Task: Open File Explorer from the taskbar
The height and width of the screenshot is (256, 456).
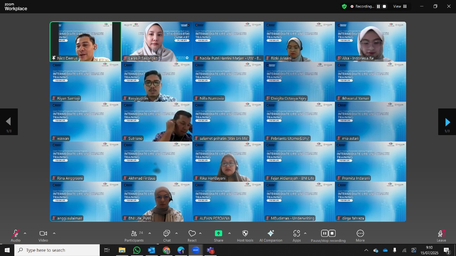Action: (122, 250)
